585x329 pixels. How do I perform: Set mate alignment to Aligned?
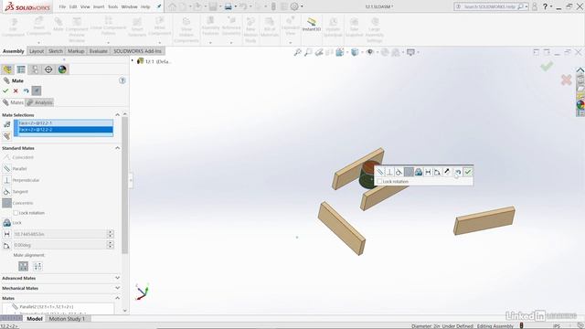[x=23, y=266]
